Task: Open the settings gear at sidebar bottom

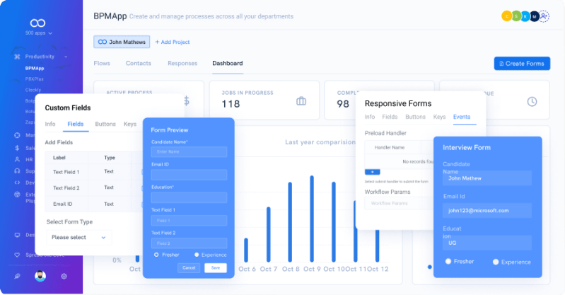Action: pyautogui.click(x=64, y=276)
